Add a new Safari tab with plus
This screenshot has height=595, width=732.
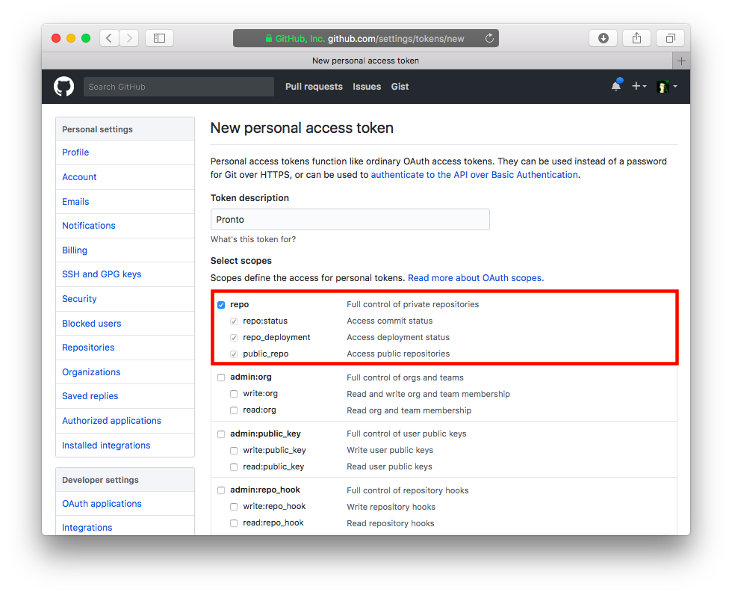point(681,61)
